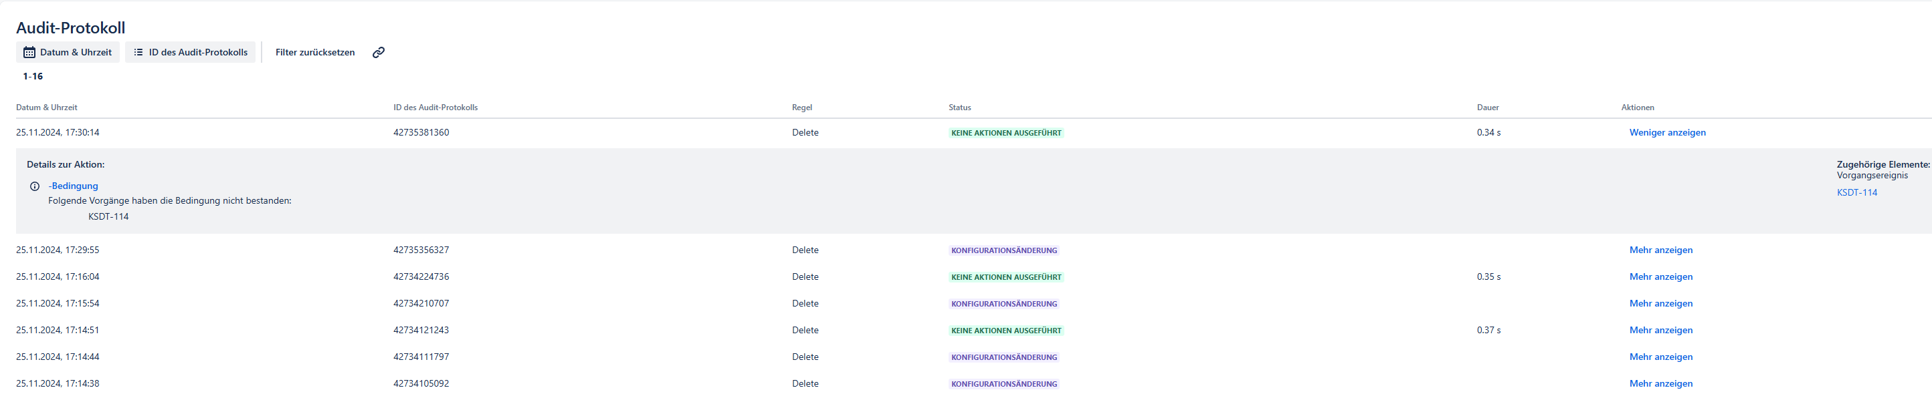Show more for the 17:14:51 entry
The height and width of the screenshot is (394, 1932).
coord(1660,331)
